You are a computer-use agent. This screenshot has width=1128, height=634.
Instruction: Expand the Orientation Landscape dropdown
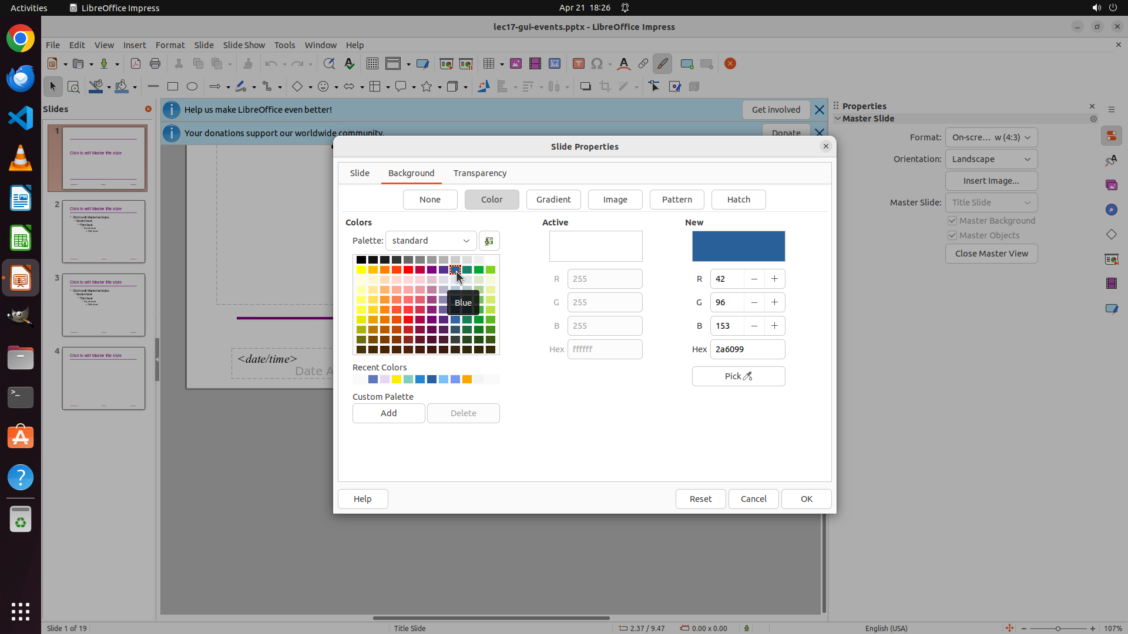click(x=991, y=159)
